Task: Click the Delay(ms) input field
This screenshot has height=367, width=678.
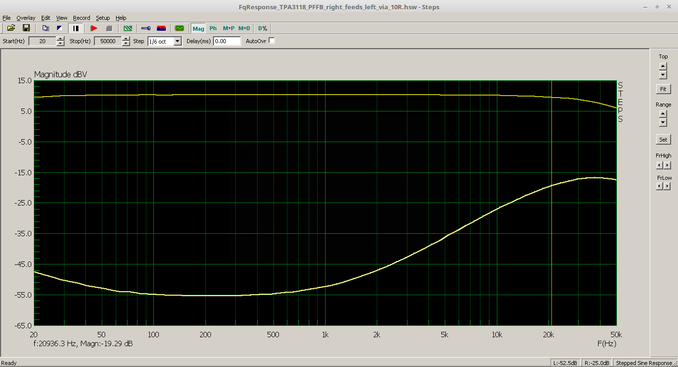Action: pos(227,41)
